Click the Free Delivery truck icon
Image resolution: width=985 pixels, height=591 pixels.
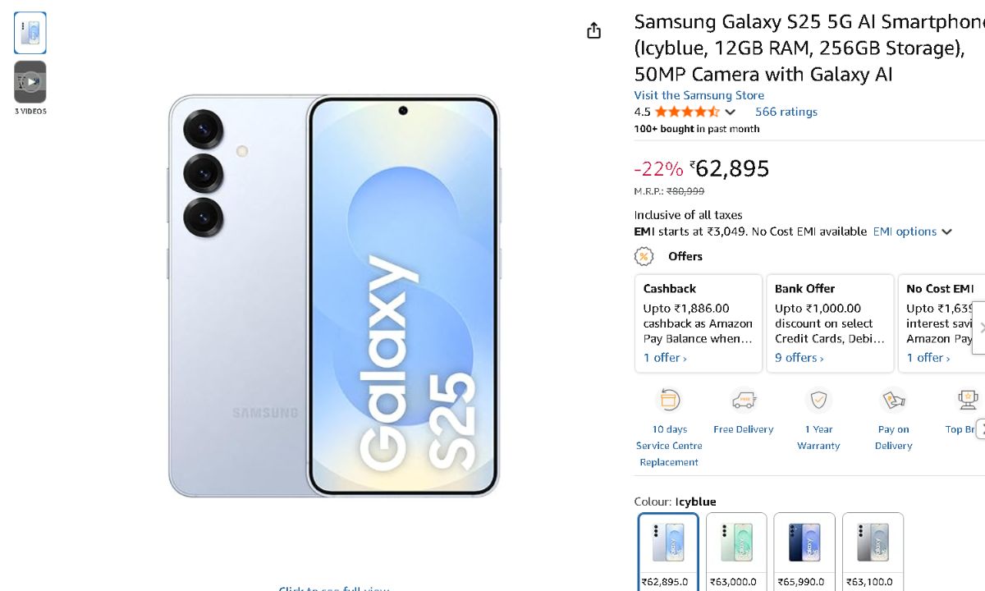point(744,401)
